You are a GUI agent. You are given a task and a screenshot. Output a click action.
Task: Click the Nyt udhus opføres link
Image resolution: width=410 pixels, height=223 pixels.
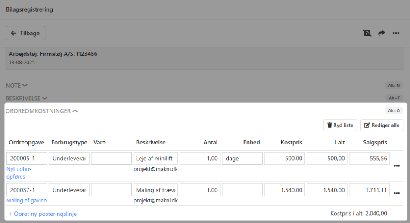(19, 173)
